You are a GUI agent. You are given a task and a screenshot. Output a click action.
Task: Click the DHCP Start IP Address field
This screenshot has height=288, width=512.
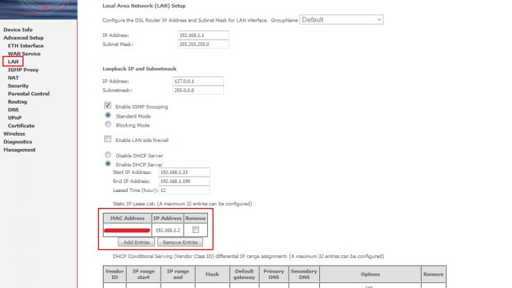click(x=184, y=172)
